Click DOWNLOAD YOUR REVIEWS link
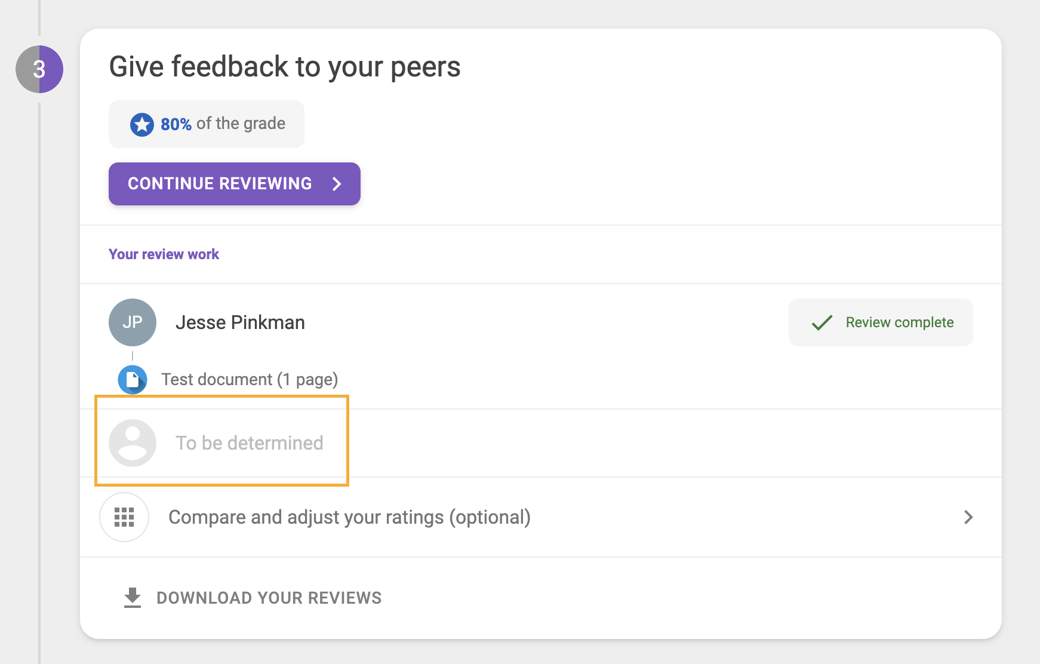 tap(269, 598)
